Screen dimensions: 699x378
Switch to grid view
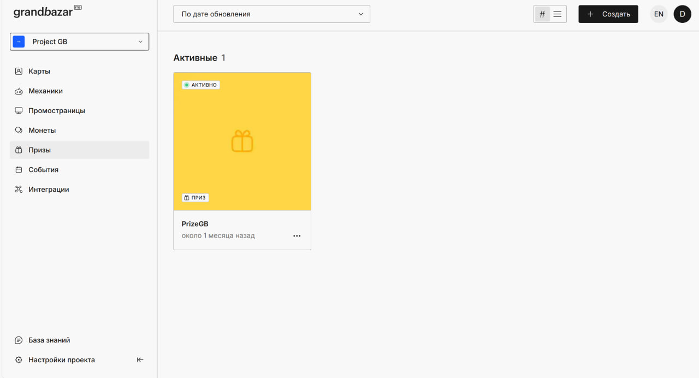click(542, 14)
